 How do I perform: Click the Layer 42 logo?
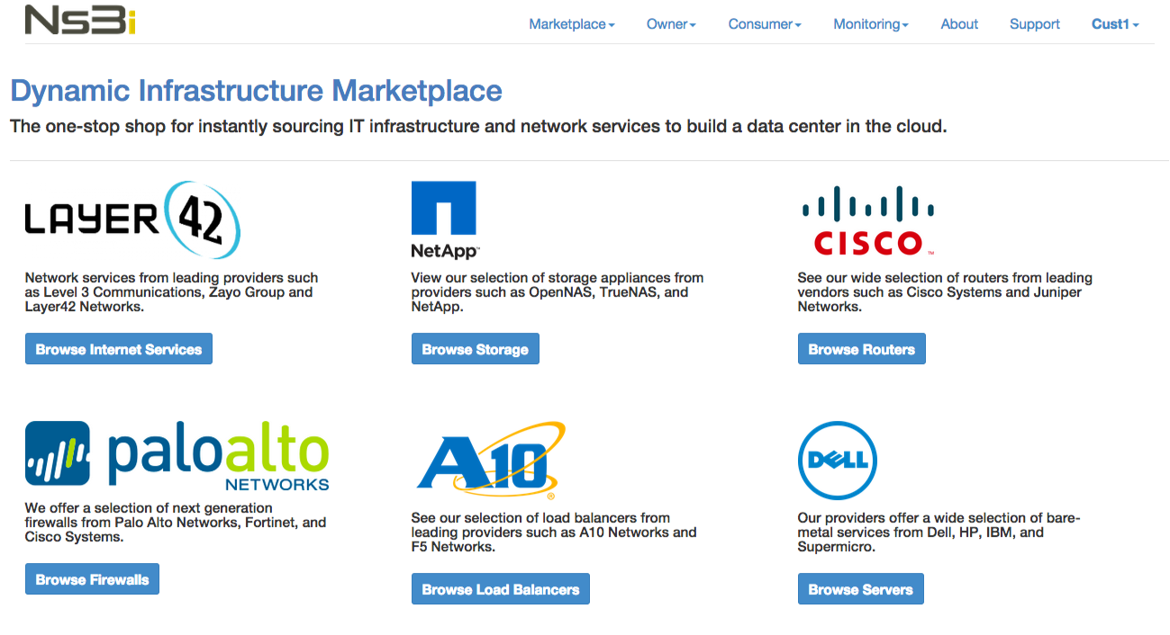(x=132, y=220)
